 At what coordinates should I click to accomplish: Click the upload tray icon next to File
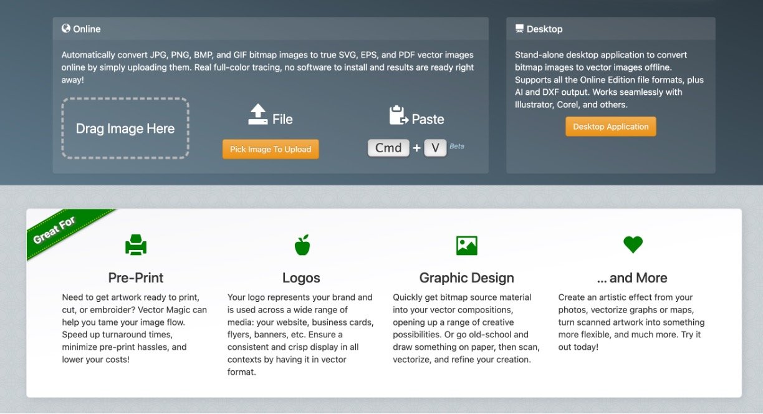click(257, 115)
